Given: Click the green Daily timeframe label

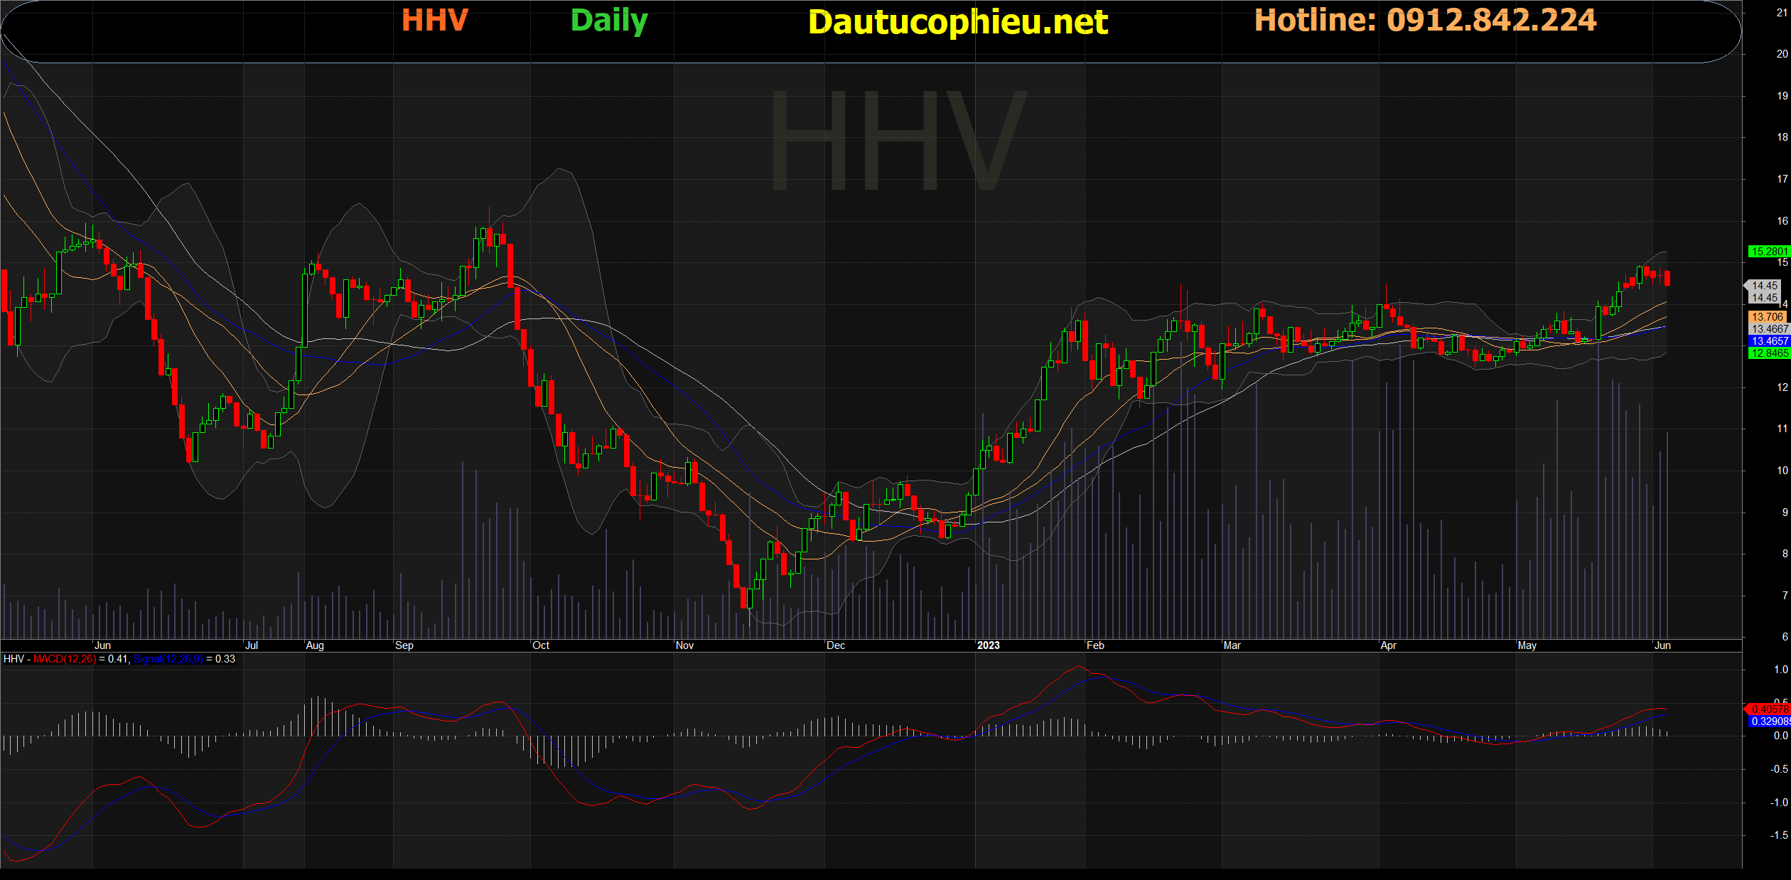Looking at the screenshot, I should coord(609,21).
